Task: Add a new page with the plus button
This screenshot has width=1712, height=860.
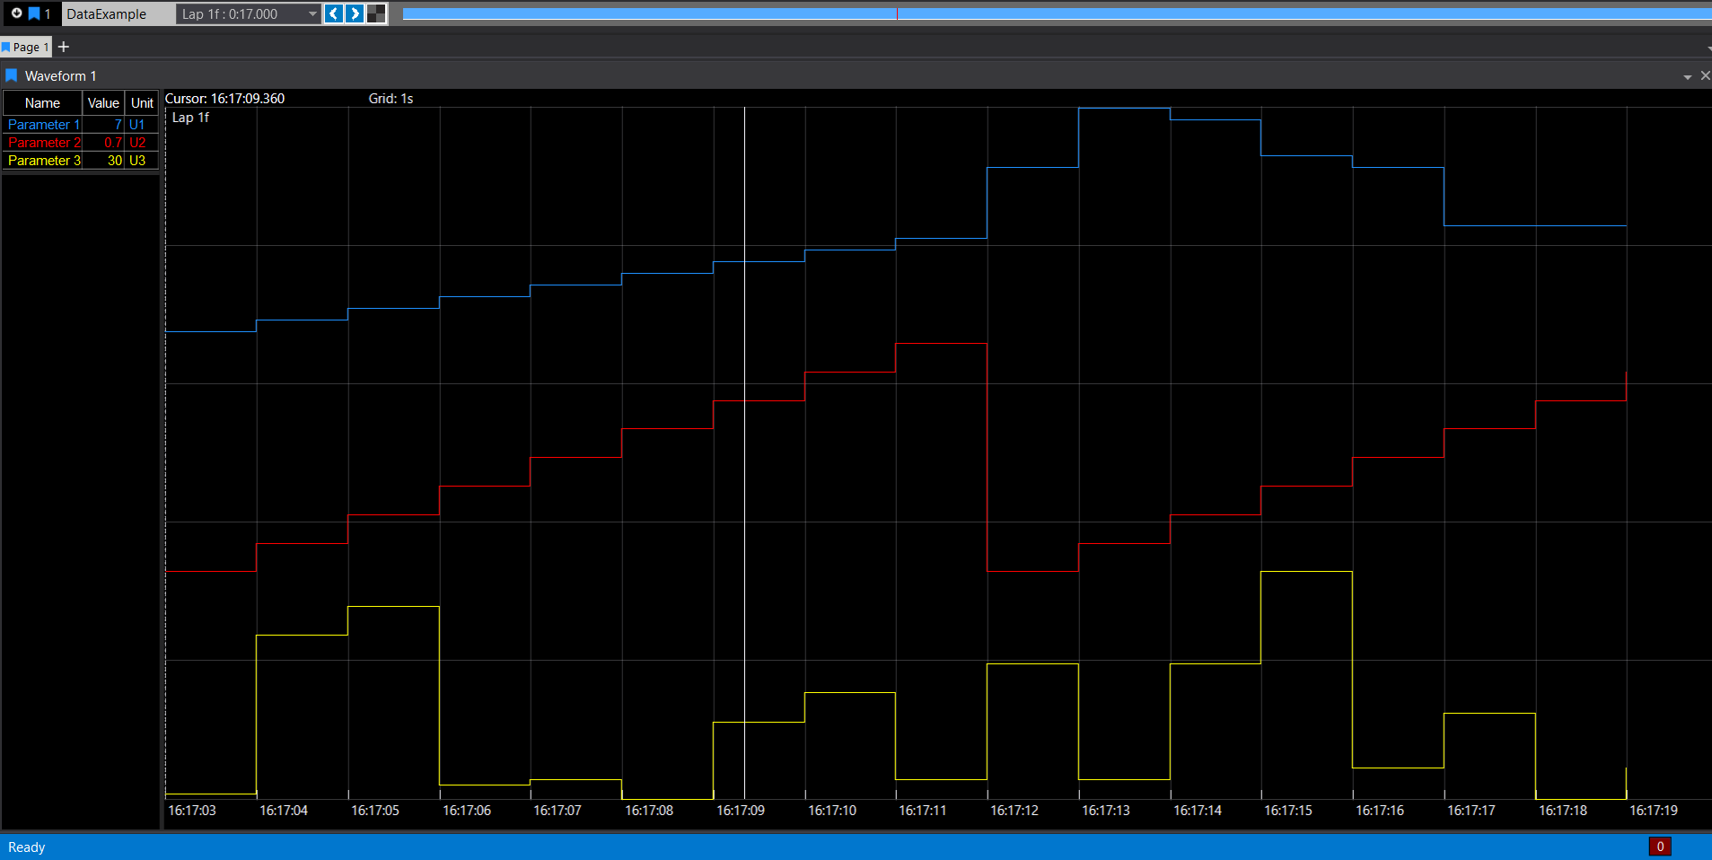Action: [x=64, y=47]
